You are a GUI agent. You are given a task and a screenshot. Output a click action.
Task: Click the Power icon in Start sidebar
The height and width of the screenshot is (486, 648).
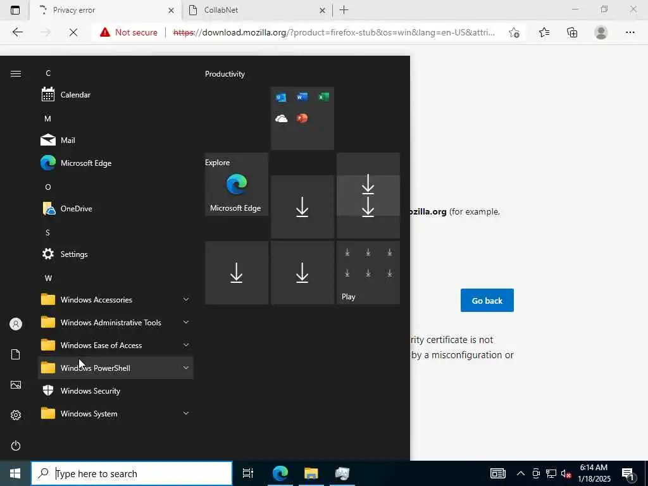16,445
